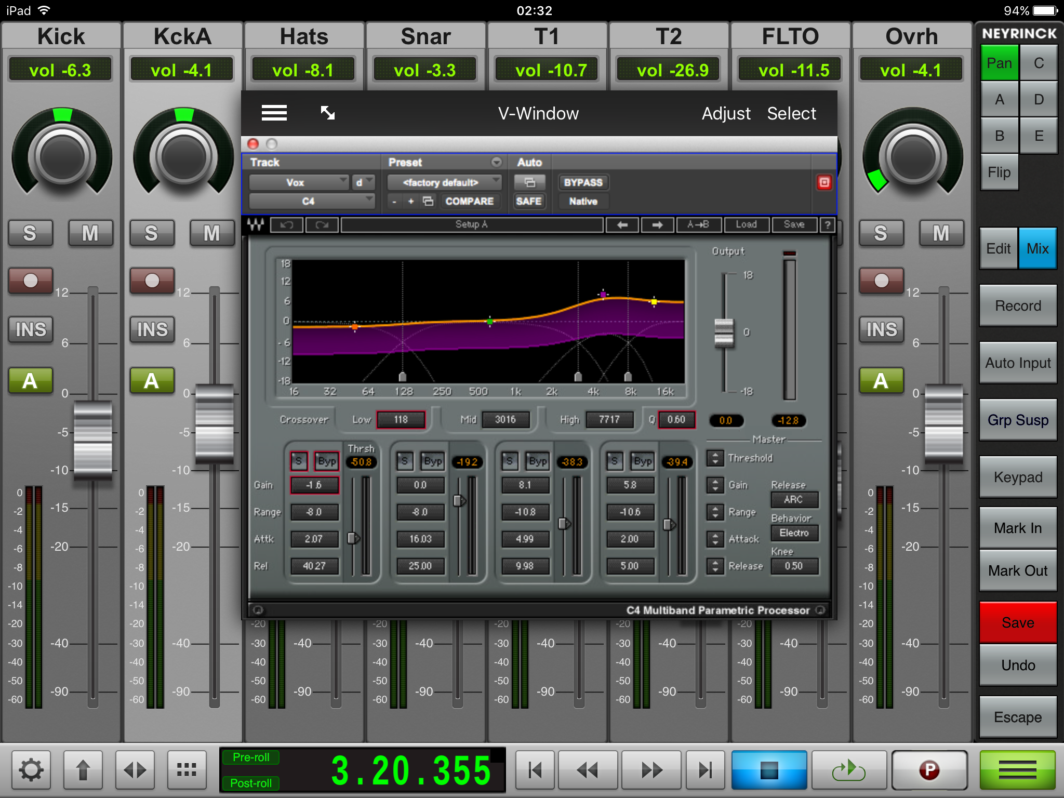Click the Low crossover 118 field
The width and height of the screenshot is (1064, 798).
[401, 419]
